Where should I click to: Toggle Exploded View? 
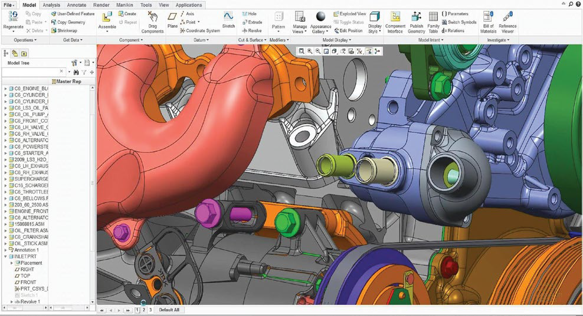click(x=349, y=14)
